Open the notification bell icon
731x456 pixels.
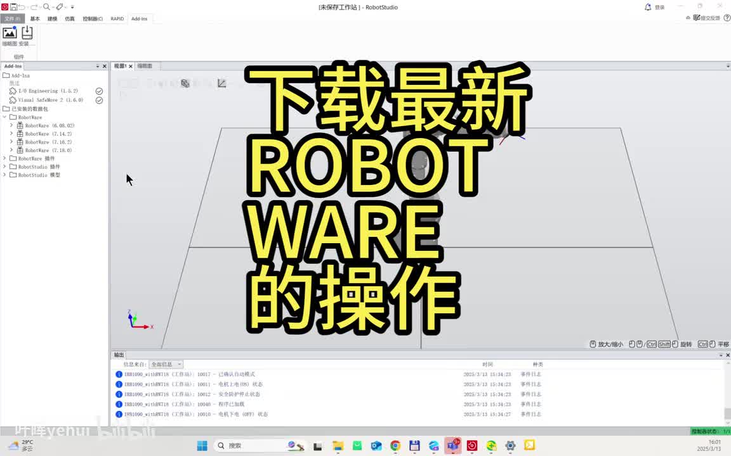pos(648,7)
